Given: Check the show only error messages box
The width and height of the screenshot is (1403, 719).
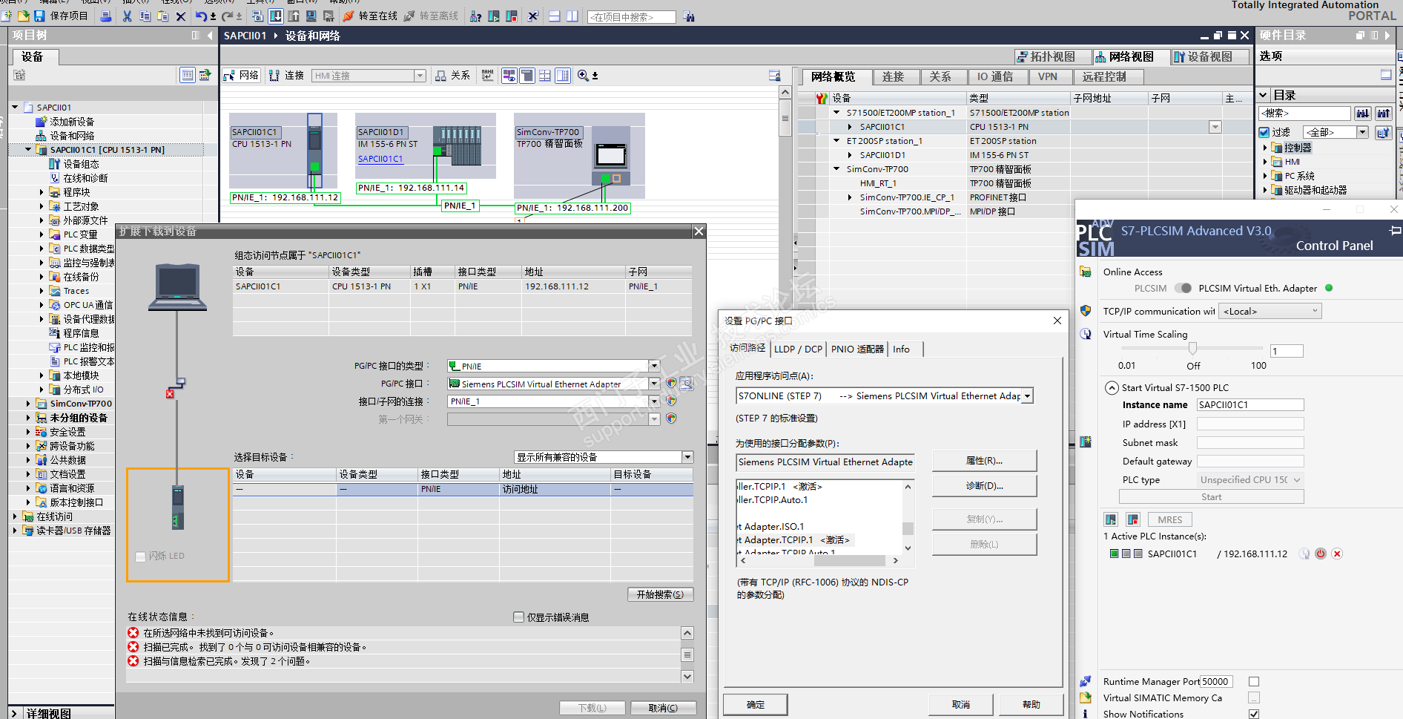Looking at the screenshot, I should tap(519, 617).
